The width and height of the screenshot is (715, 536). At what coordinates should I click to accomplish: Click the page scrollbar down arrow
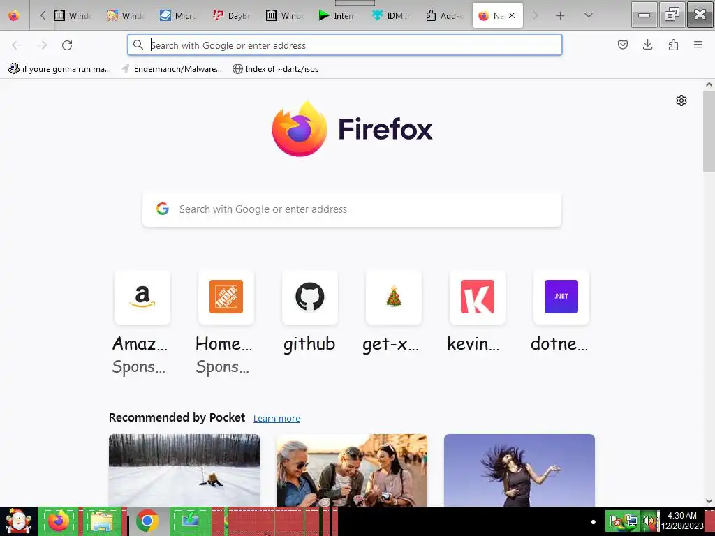tap(709, 501)
